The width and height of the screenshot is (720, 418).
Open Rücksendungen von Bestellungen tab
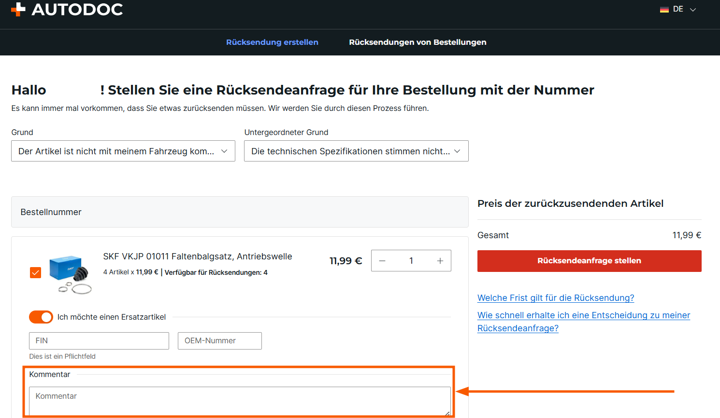418,42
